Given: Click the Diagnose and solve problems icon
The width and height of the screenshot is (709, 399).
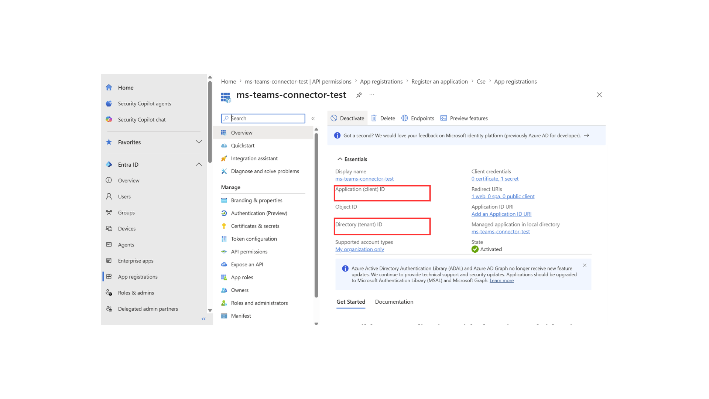Looking at the screenshot, I should point(224,171).
